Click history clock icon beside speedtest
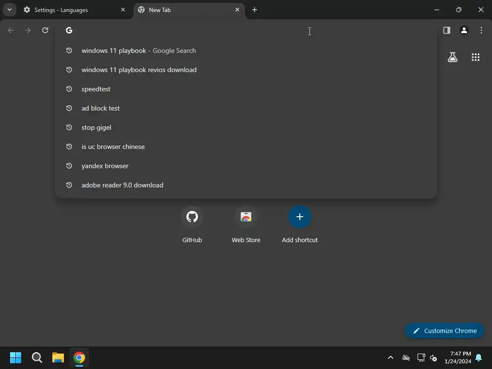Screen dimensions: 492x369 [x=69, y=89]
